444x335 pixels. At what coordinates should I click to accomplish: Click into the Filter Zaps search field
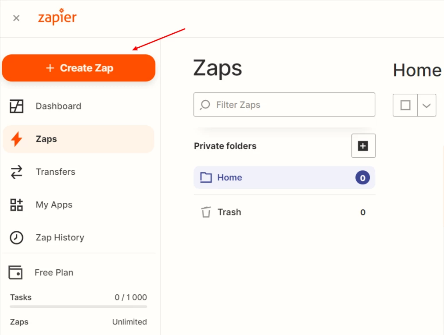pos(284,105)
